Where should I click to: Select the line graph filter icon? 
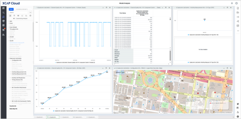pos(22,16)
